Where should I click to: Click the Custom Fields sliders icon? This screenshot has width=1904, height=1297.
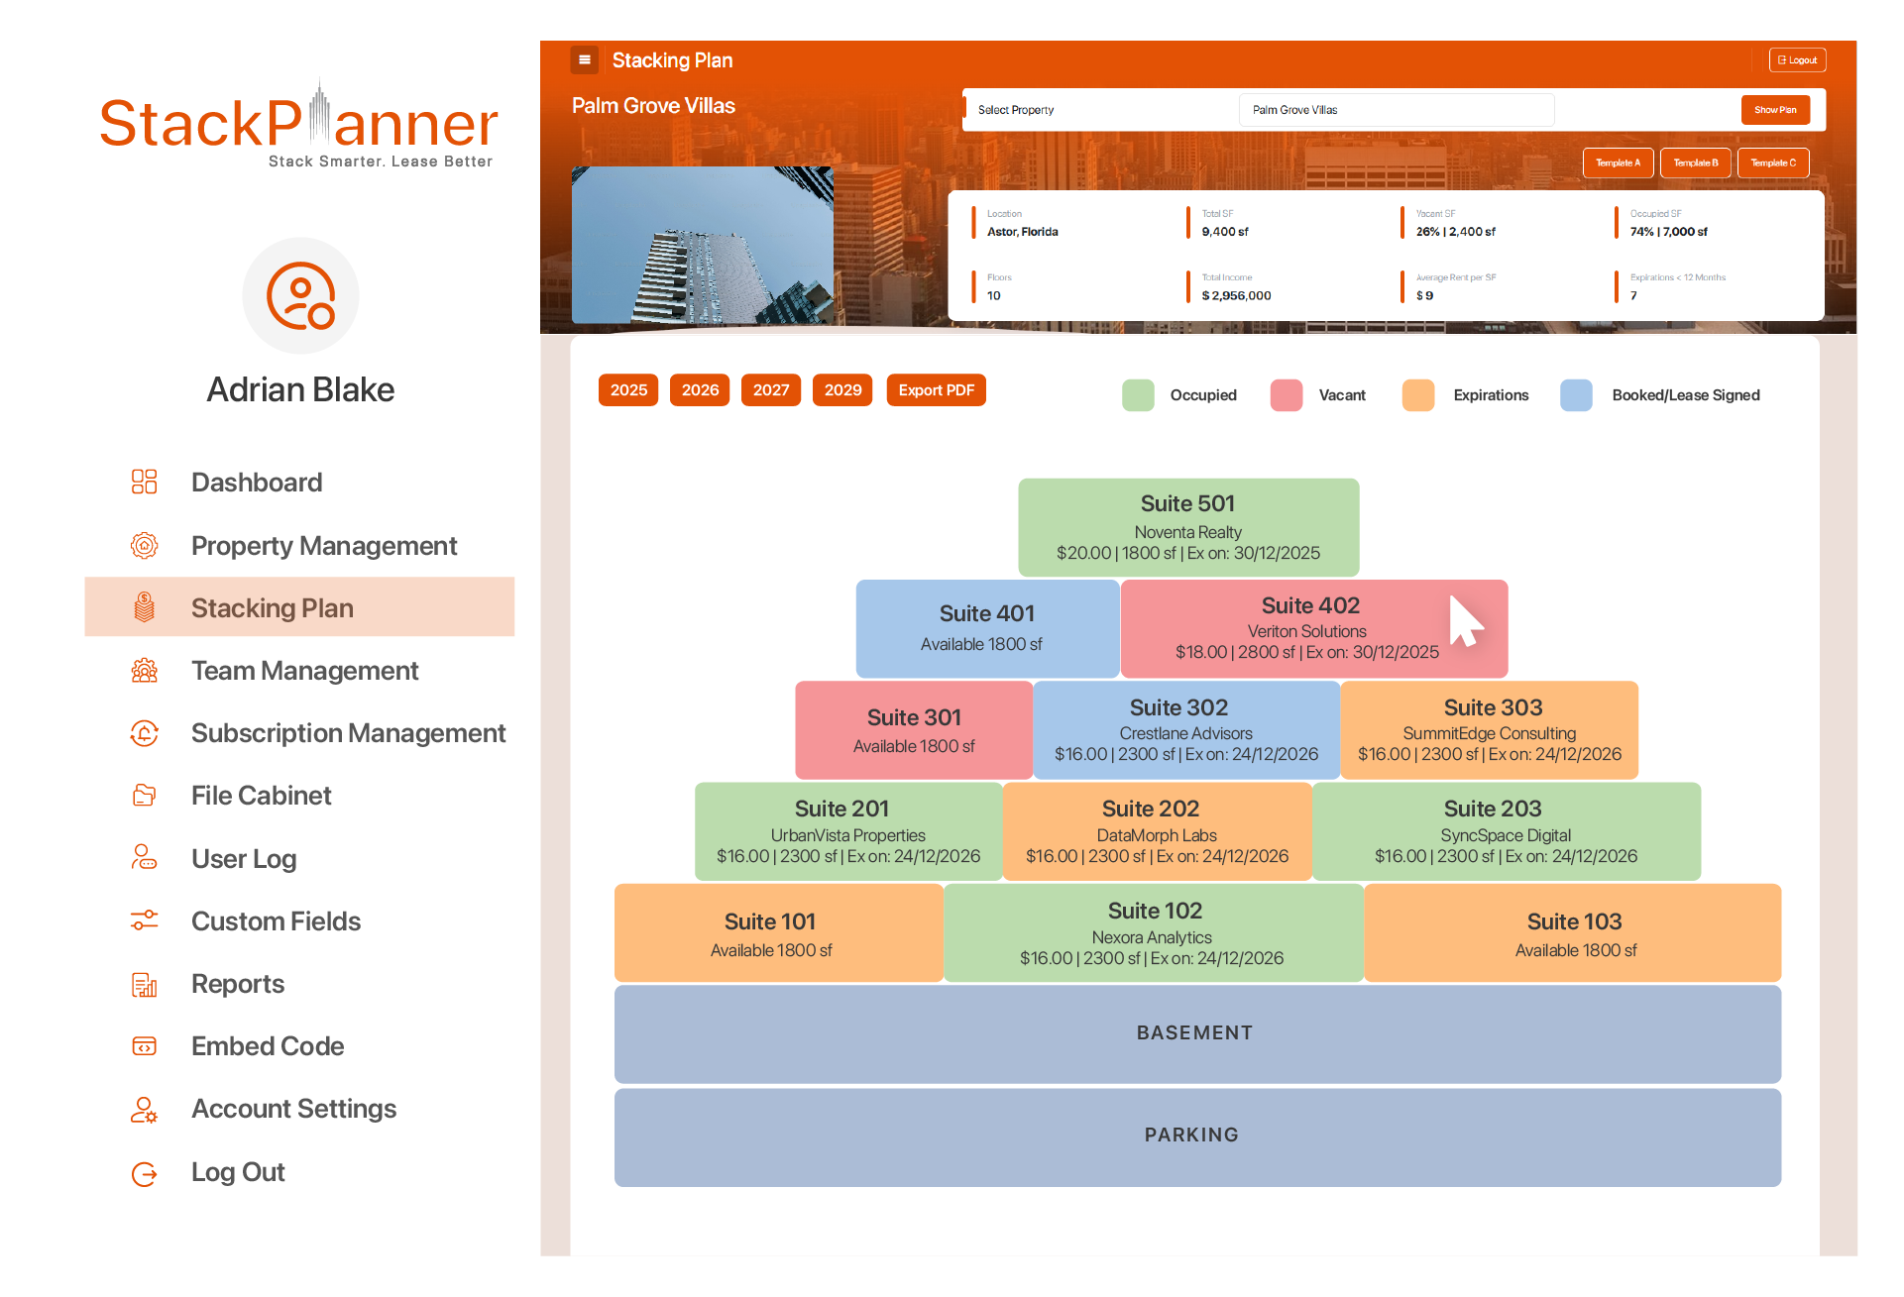pos(144,921)
